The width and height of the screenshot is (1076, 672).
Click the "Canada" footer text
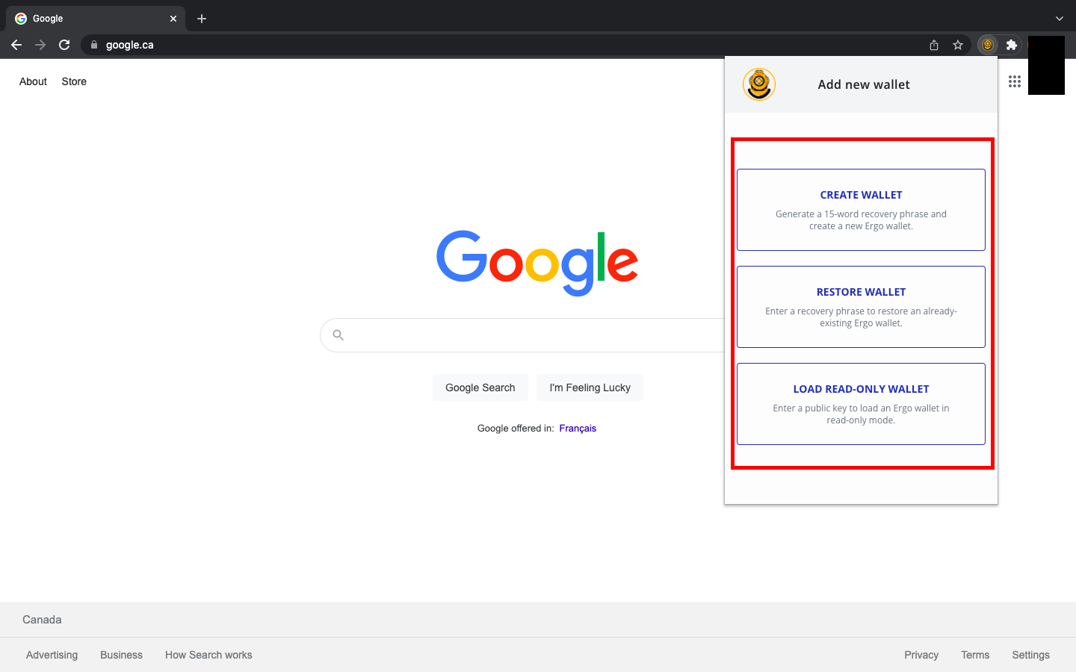coord(42,620)
